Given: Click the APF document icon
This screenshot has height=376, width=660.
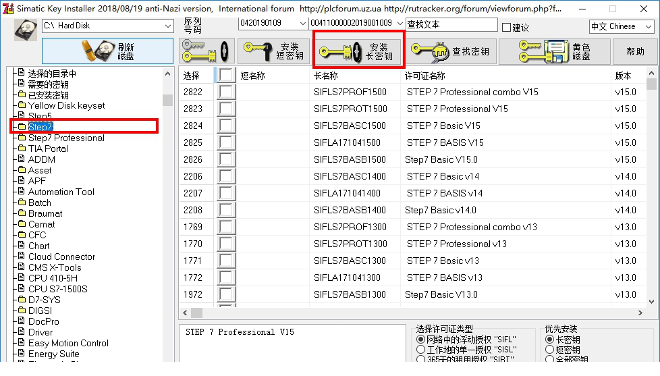Looking at the screenshot, I should tap(22, 180).
